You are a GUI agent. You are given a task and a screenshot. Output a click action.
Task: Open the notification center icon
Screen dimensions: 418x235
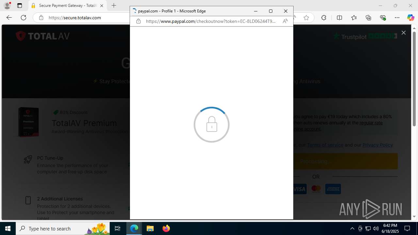point(407,228)
